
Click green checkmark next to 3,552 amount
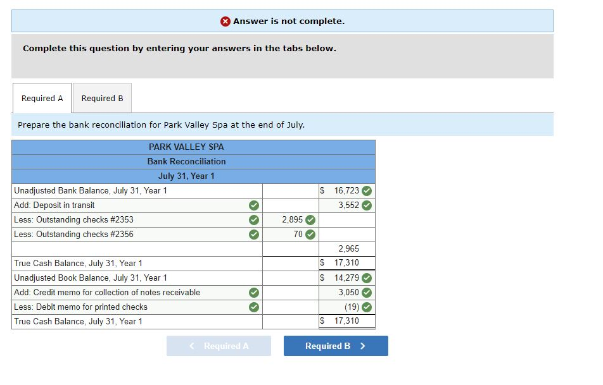coord(367,205)
